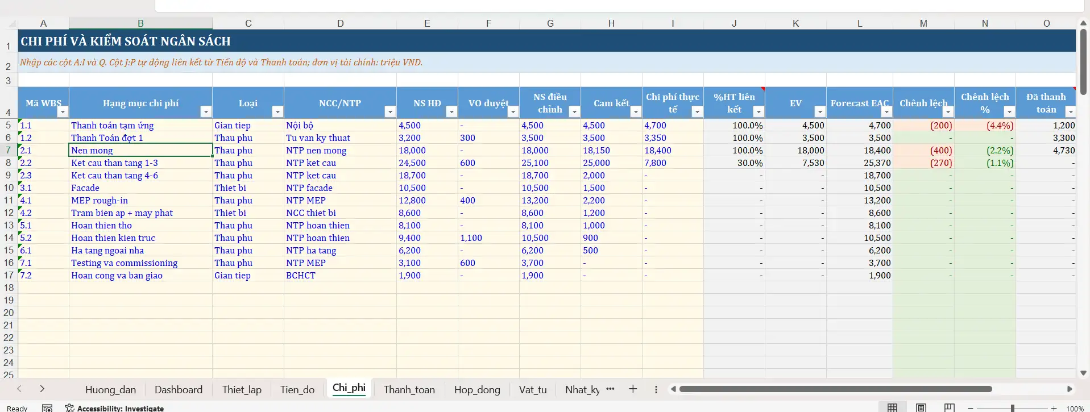This screenshot has height=412, width=1090.
Task: Switch to Page Layout view
Action: (x=921, y=407)
